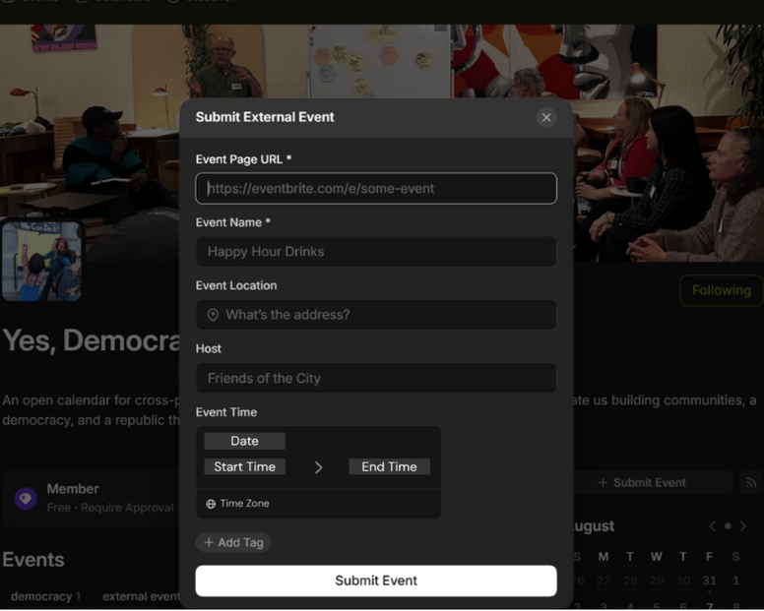Focus the Event Page URL field
764x611 pixels.
click(x=376, y=188)
